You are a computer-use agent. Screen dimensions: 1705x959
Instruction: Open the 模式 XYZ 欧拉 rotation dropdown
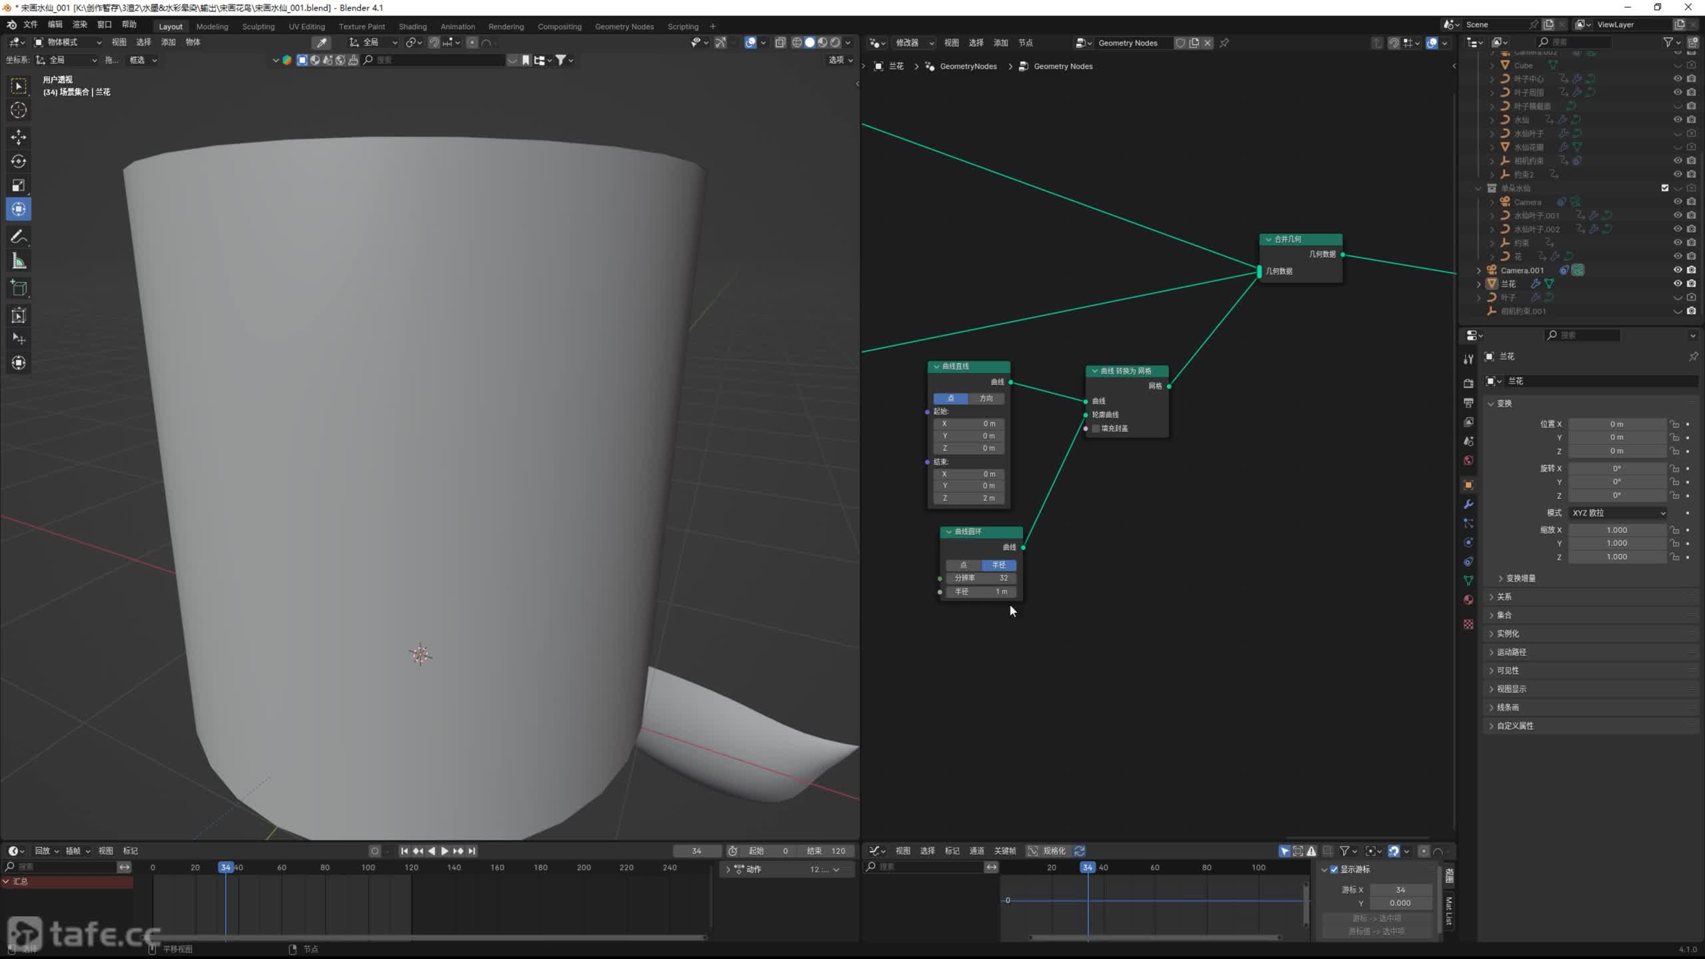click(1618, 513)
